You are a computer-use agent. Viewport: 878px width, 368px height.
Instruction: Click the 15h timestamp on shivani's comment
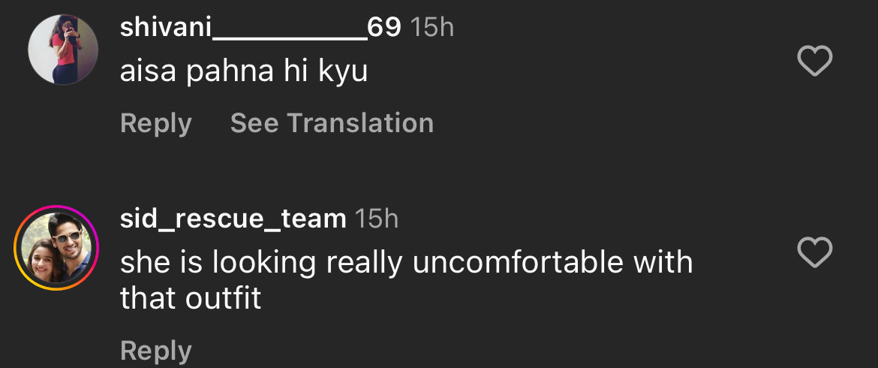coord(433,28)
